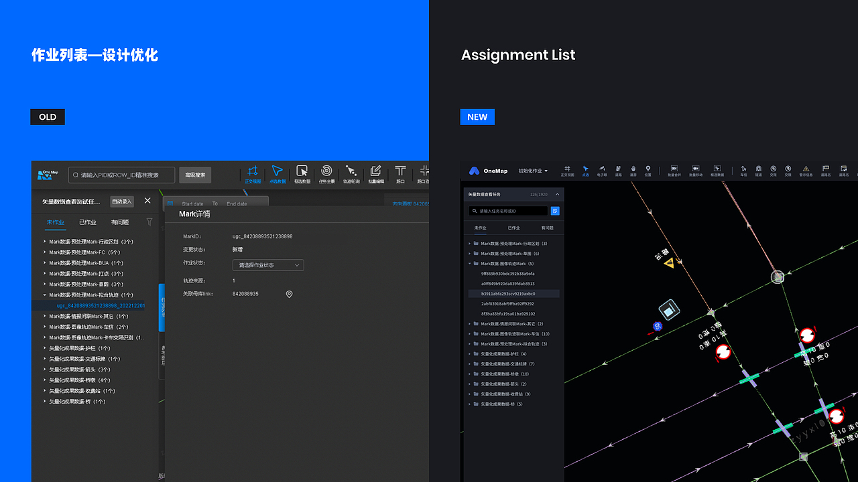Click the Start date field
The height and width of the screenshot is (482, 858).
192,204
